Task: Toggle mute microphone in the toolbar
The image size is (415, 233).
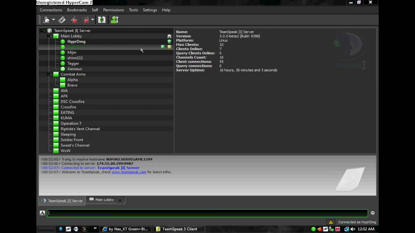Action: pos(74,20)
